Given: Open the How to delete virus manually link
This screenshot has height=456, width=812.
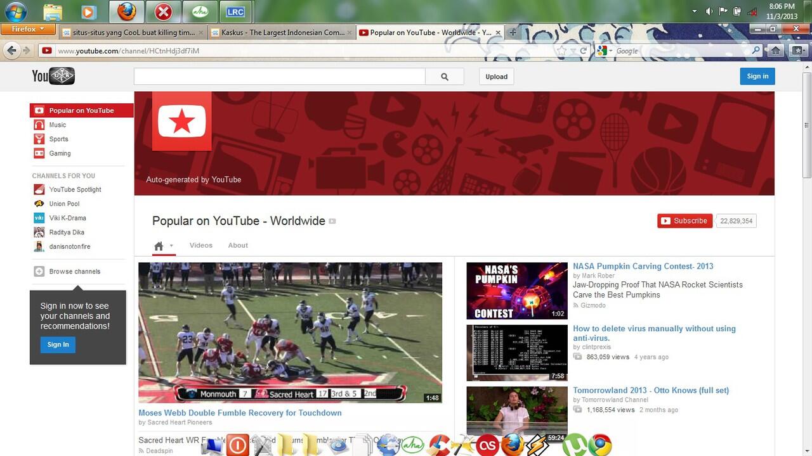Looking at the screenshot, I should [654, 333].
